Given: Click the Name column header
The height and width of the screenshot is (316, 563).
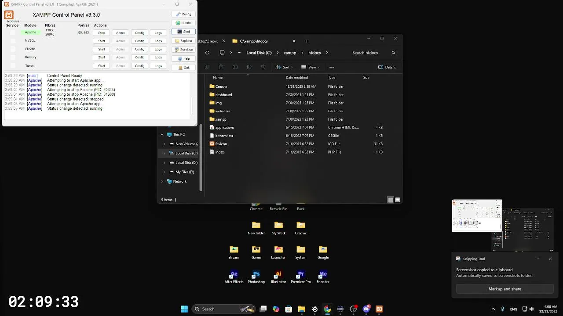Looking at the screenshot, I should click(x=218, y=78).
